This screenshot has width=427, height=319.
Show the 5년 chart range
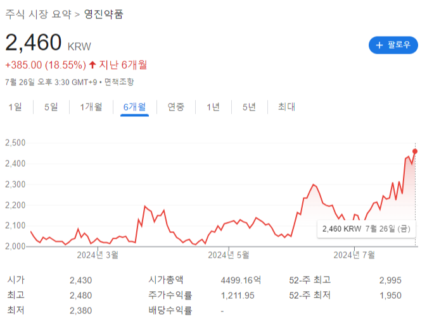249,107
